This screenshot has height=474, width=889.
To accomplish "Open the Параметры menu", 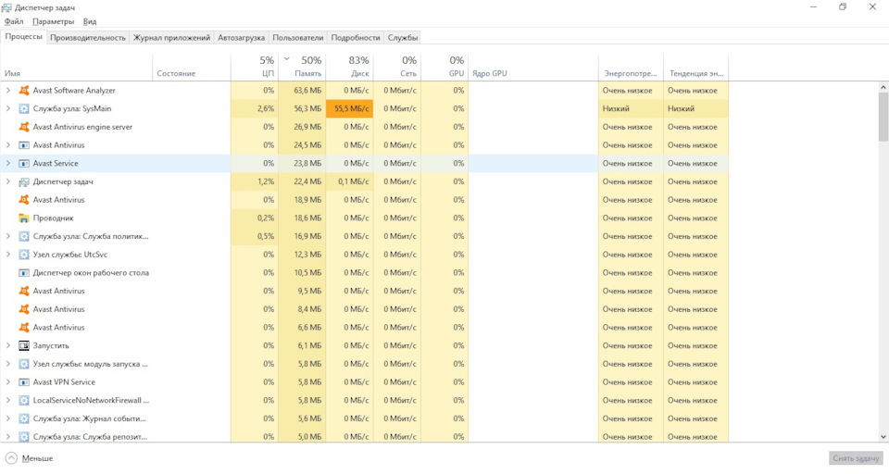I will 54,21.
